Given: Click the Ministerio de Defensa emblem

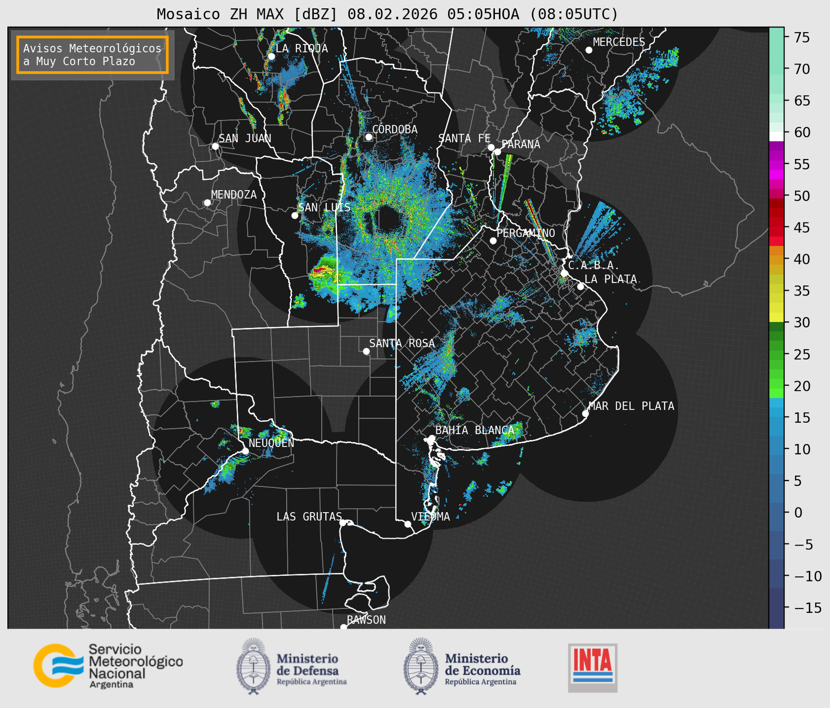Looking at the screenshot, I should click(x=253, y=666).
